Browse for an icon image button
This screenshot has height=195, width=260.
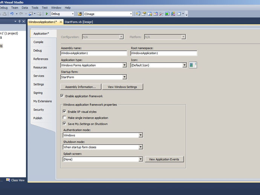pyautogui.click(x=193, y=65)
